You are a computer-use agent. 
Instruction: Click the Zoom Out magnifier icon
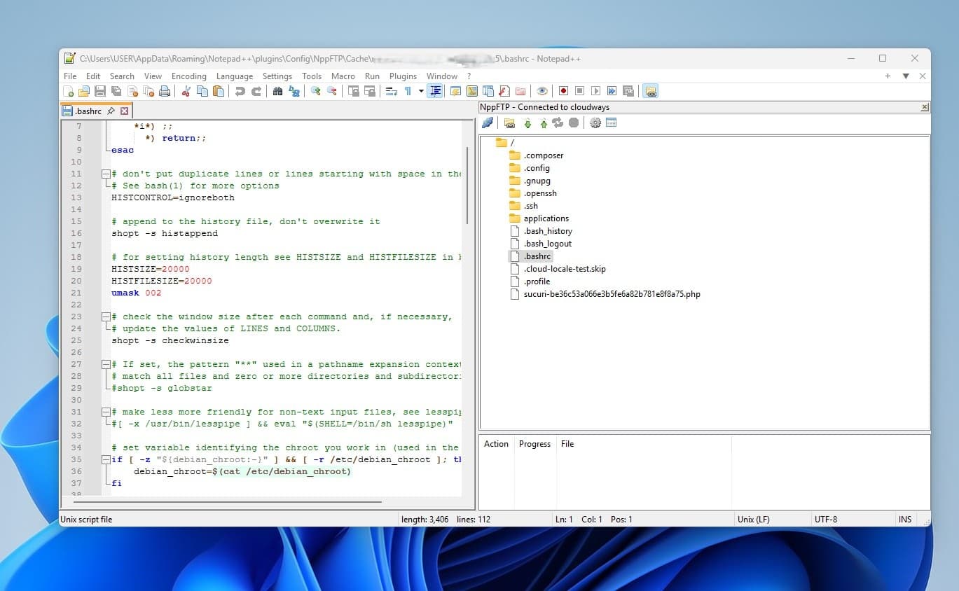pos(331,91)
